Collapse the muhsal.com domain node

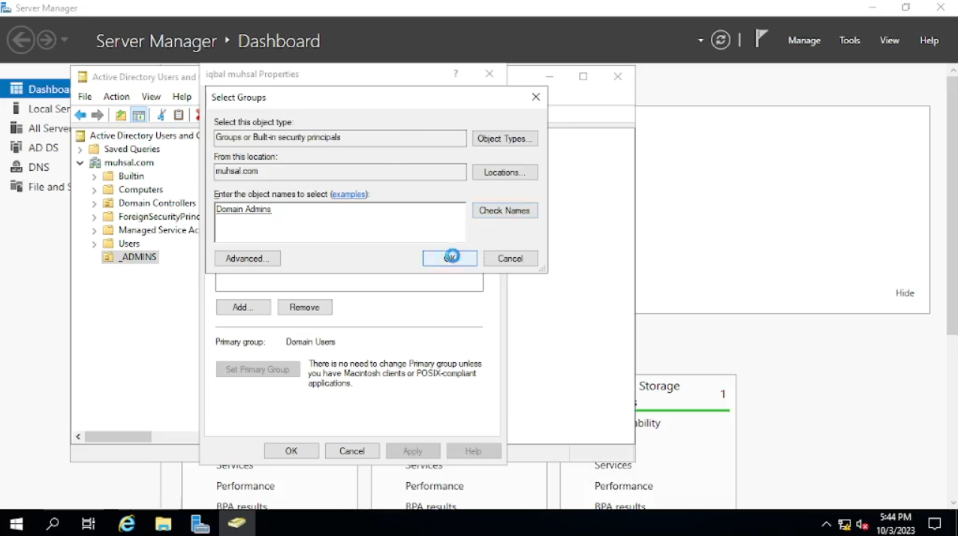coord(80,163)
